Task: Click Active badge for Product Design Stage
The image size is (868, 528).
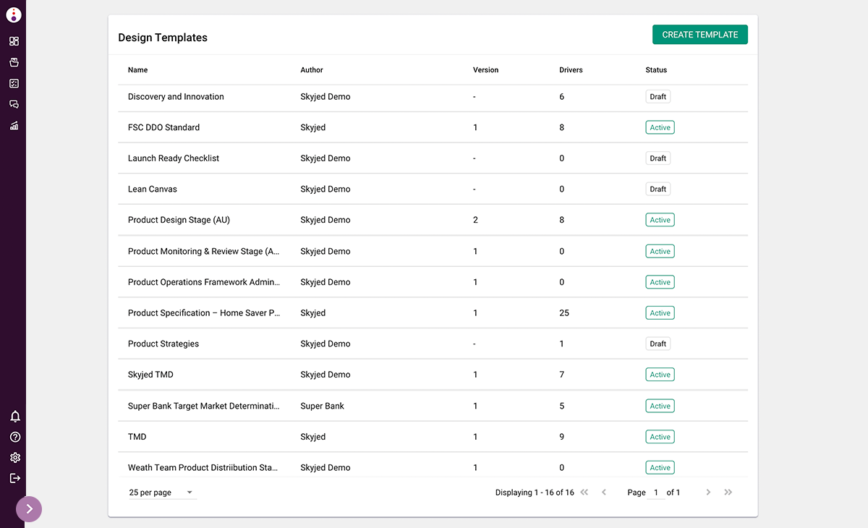Action: coord(660,220)
